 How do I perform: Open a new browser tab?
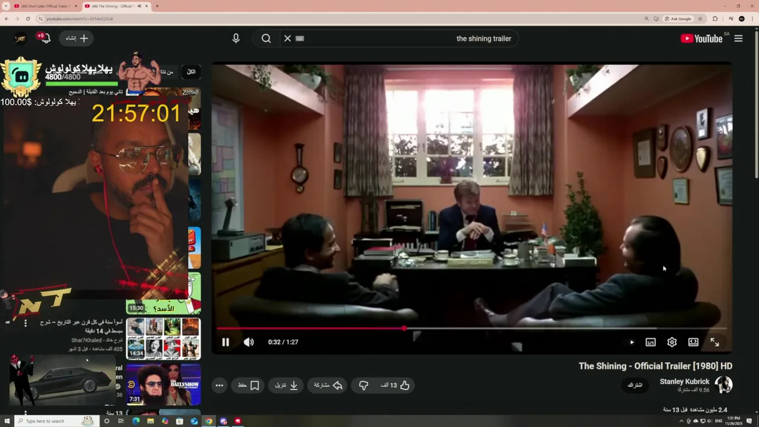click(157, 6)
